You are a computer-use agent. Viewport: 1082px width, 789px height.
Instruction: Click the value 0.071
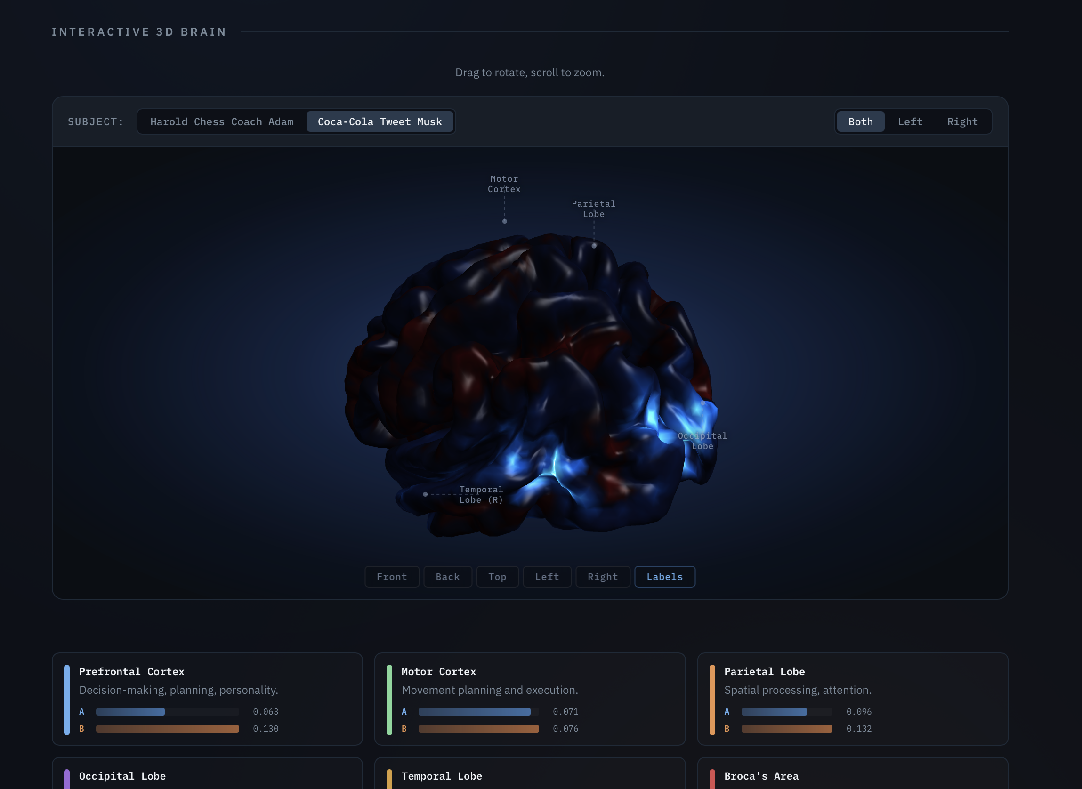565,712
